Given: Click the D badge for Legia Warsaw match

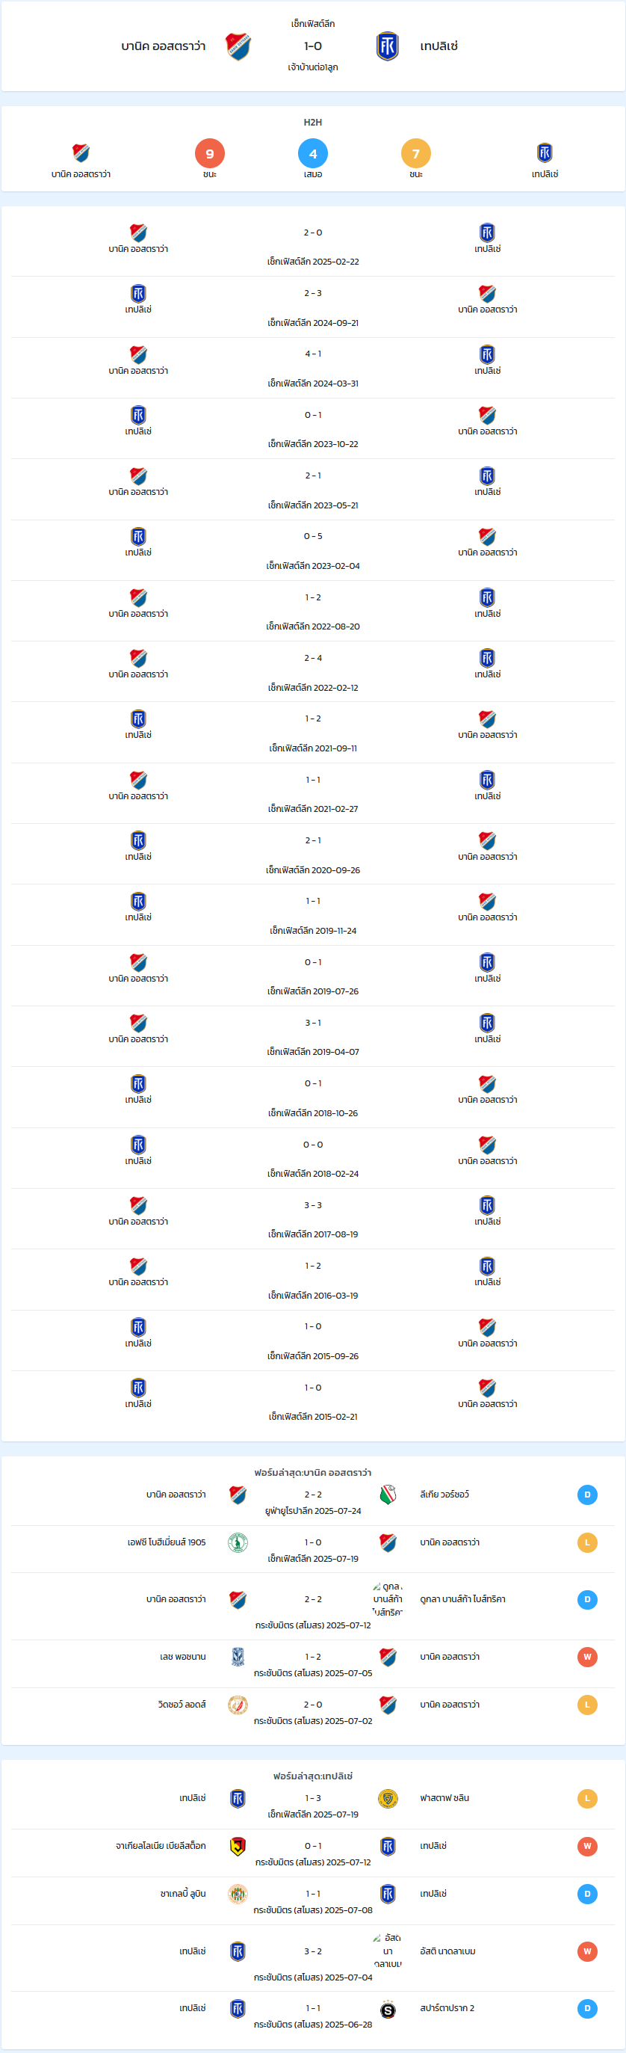Looking at the screenshot, I should point(587,1495).
